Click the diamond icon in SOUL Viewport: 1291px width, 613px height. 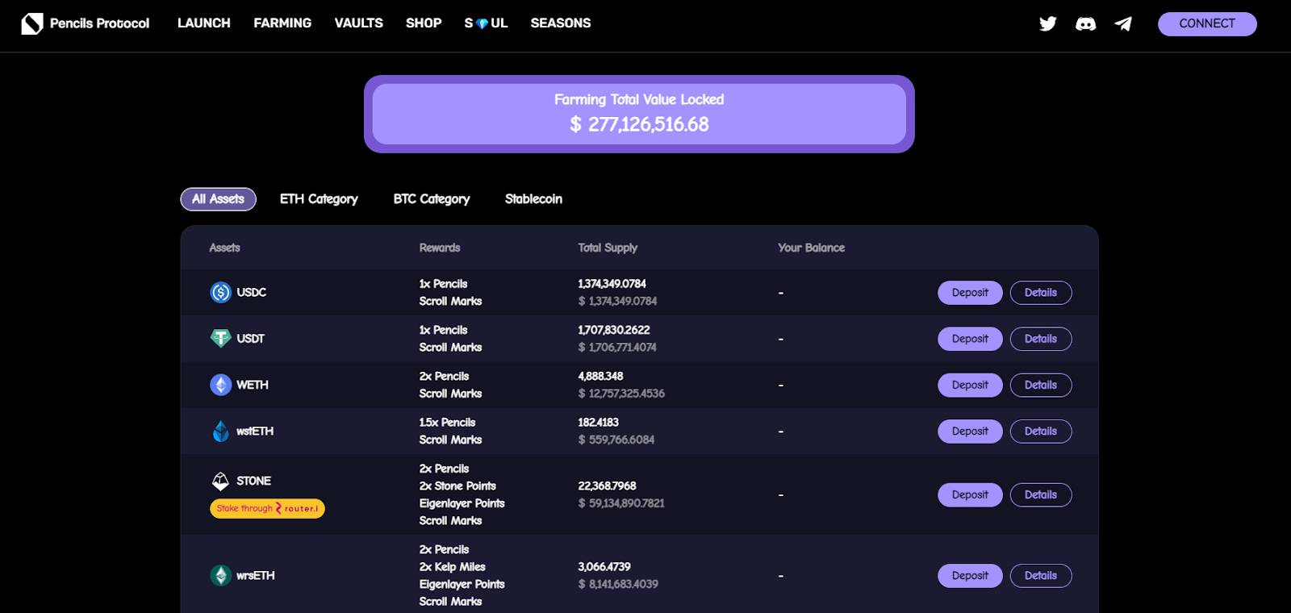pyautogui.click(x=483, y=24)
